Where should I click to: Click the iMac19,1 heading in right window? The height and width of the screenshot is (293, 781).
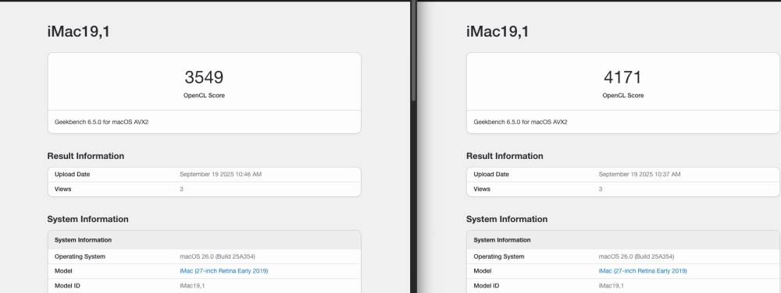click(x=497, y=32)
